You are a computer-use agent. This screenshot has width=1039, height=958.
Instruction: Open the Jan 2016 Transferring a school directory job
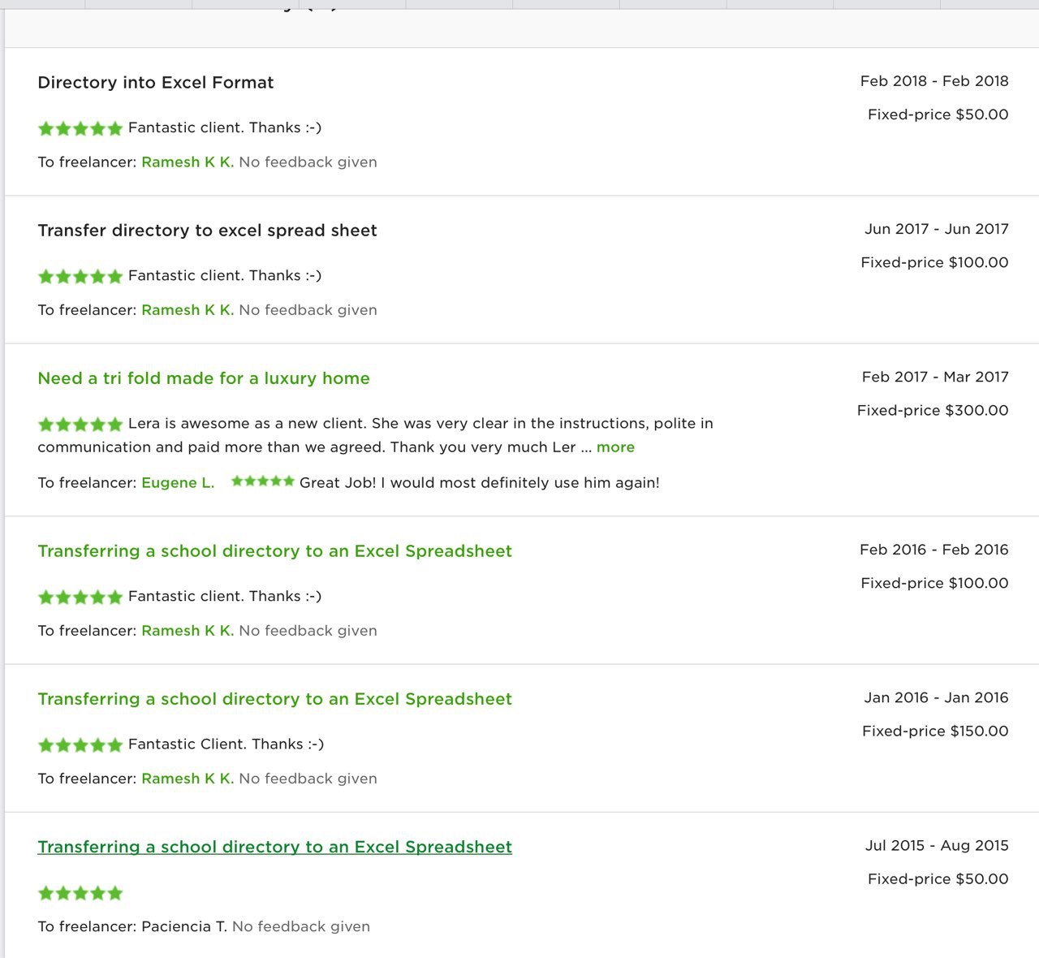coord(274,699)
